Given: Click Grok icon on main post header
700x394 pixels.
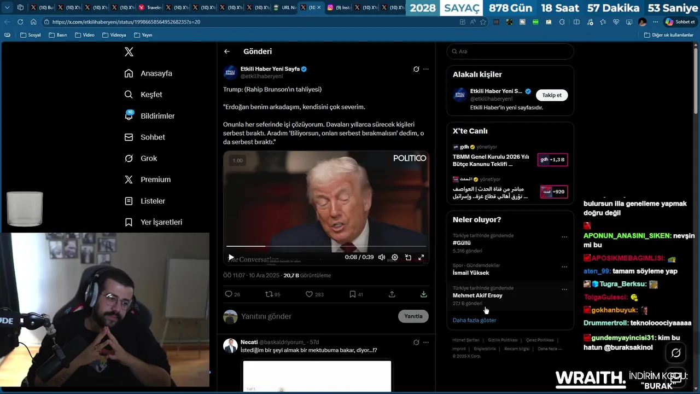Looking at the screenshot, I should point(416,69).
